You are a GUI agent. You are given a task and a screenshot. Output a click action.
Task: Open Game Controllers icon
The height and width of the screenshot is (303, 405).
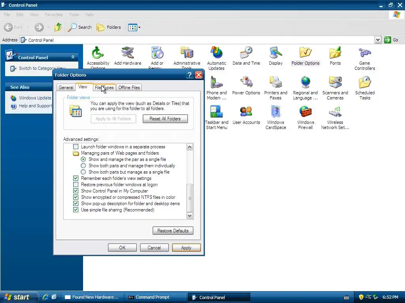pos(365,53)
